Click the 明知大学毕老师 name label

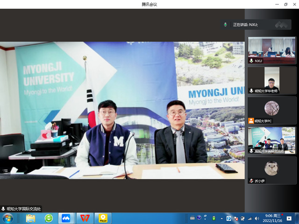point(266,91)
